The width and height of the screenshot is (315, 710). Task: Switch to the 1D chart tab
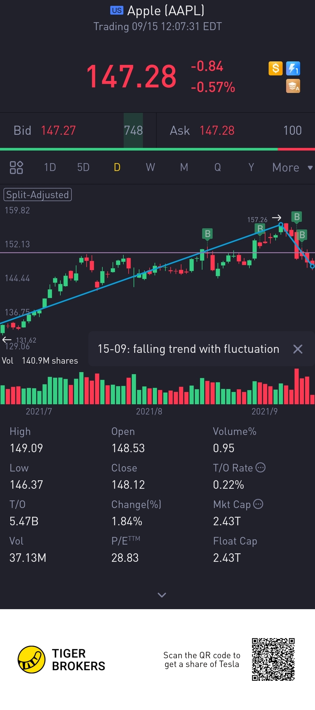click(50, 167)
